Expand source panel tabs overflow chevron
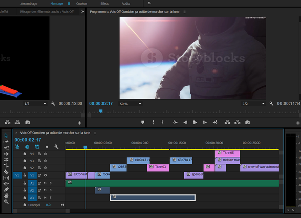The width and height of the screenshot is (301, 218). [83, 12]
